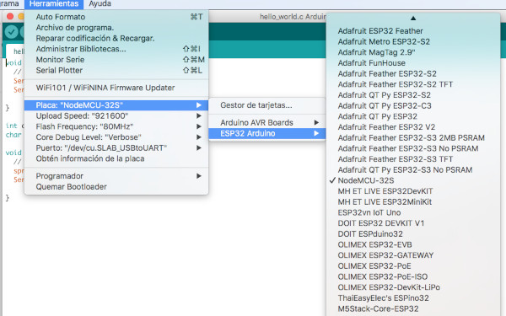This screenshot has height=316, width=506.
Task: Choose OLIMEX ESP32-DevKit-LiPo board
Action: [413, 287]
